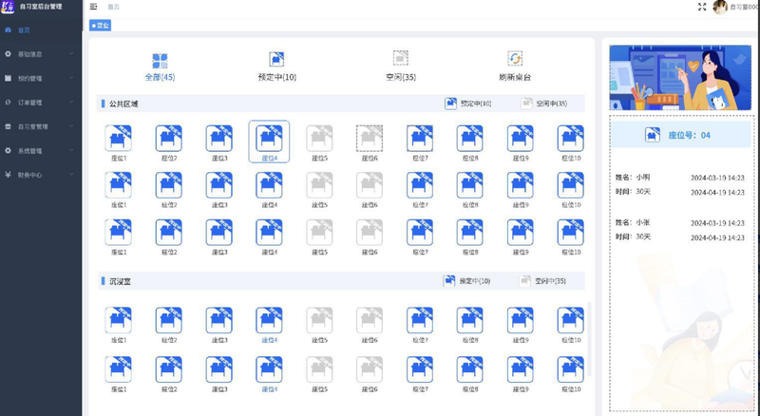The image size is (760, 416).
Task: Click the 沉浸室 section title
Action: [x=120, y=281]
